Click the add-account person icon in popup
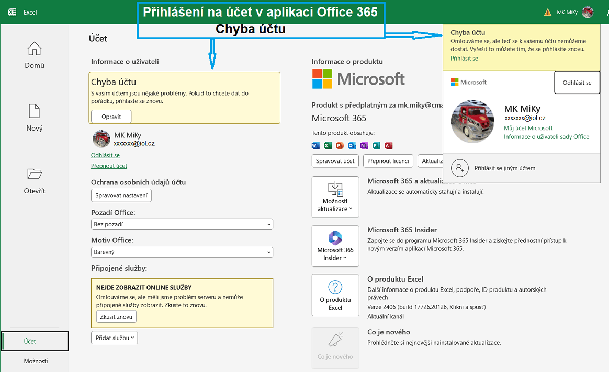The image size is (609, 372). [x=460, y=168]
